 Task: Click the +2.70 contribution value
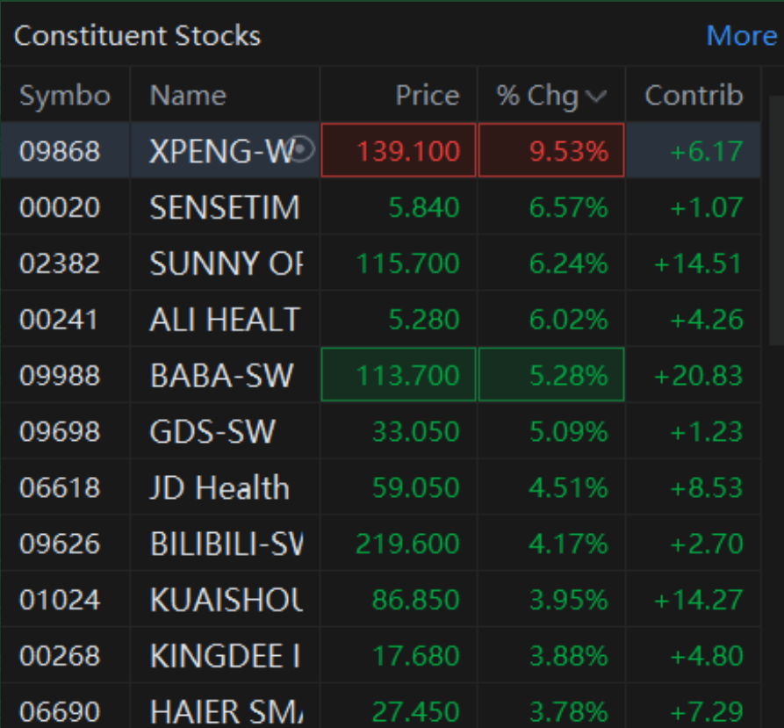707,543
